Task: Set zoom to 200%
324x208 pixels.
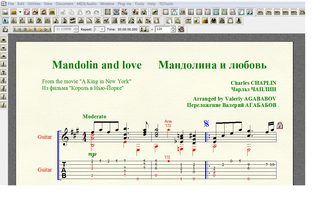Action: (286, 12)
